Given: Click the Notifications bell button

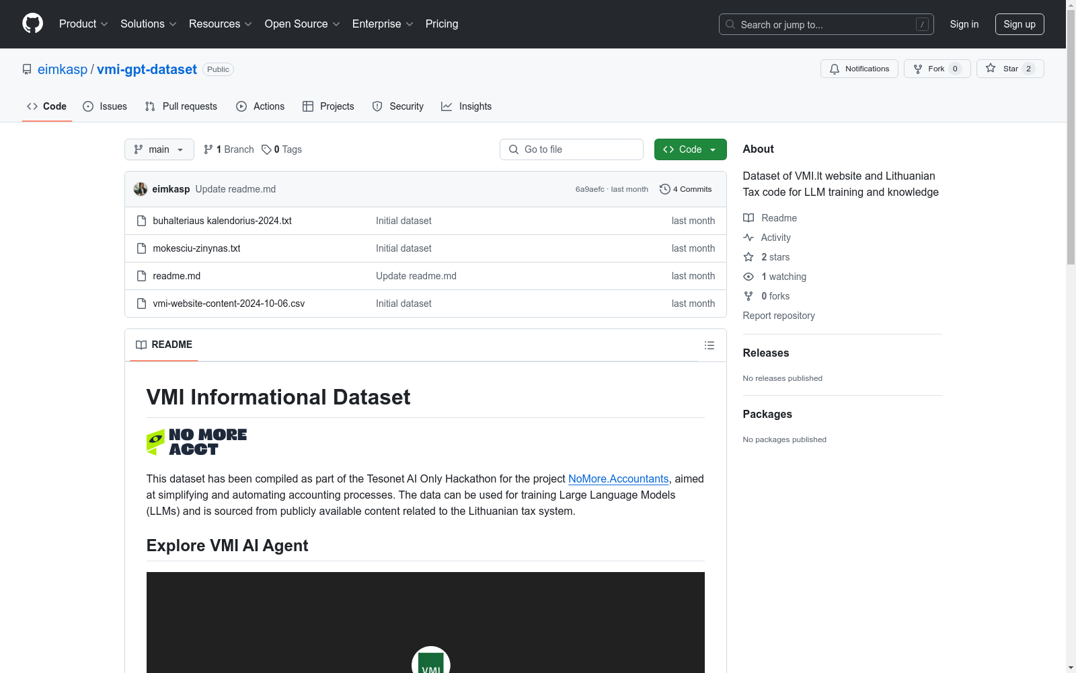Looking at the screenshot, I should [859, 69].
